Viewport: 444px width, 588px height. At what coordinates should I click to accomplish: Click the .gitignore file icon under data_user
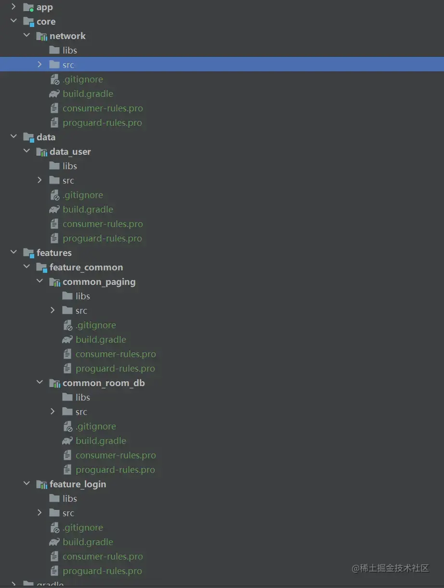coord(54,195)
